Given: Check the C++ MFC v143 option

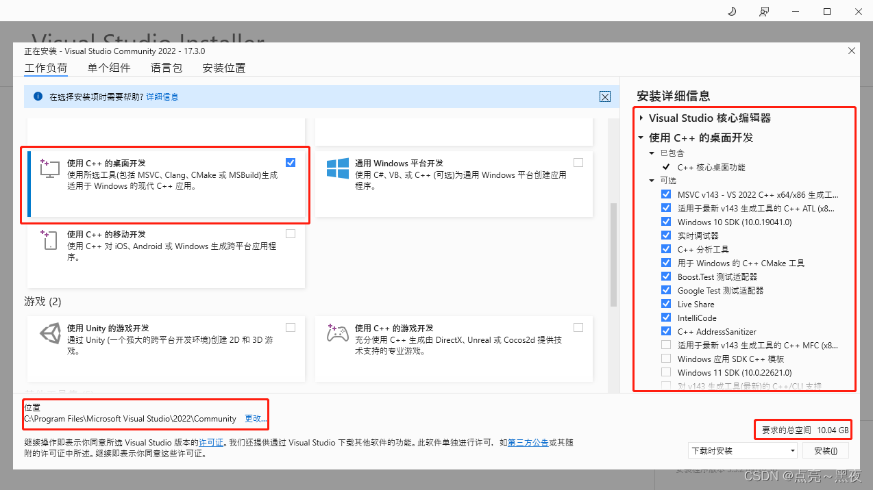Looking at the screenshot, I should click(x=666, y=345).
